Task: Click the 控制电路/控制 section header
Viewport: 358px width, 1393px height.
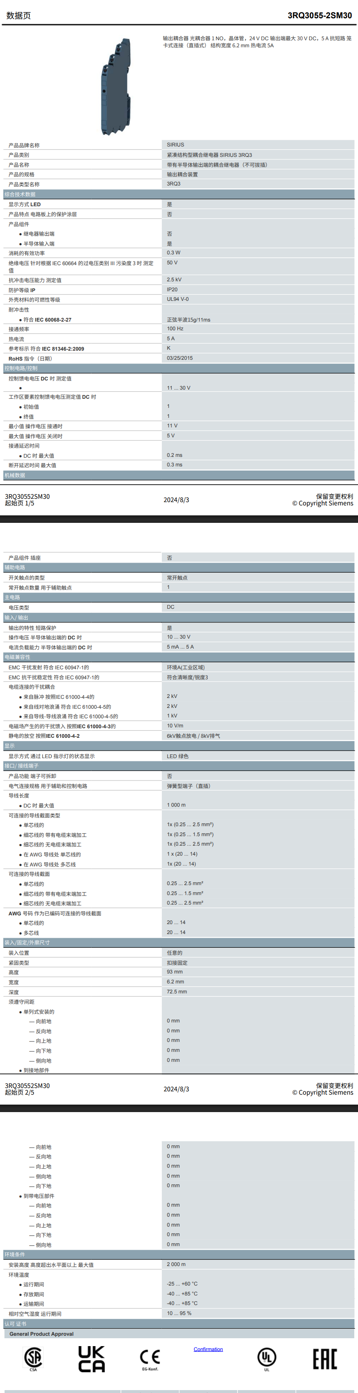Action: (179, 368)
